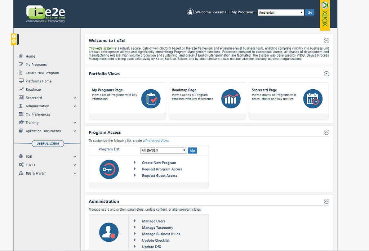Collapse the Welcome to i-e2e panel
Image resolution: width=369 pixels, height=251 pixels.
click(x=326, y=41)
